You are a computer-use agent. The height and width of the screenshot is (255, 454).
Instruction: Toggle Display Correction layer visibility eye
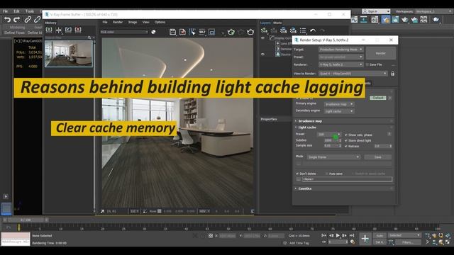click(x=262, y=38)
